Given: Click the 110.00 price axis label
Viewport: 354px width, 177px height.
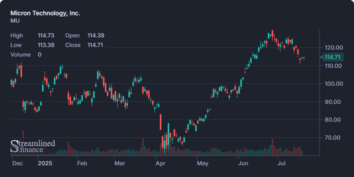Looking at the screenshot, I should point(333,66).
